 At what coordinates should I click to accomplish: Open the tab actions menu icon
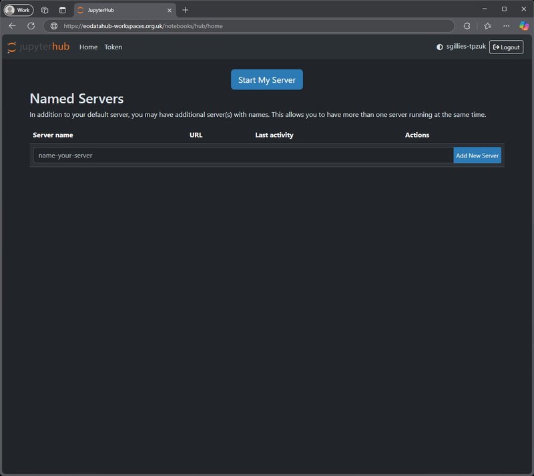click(x=63, y=10)
